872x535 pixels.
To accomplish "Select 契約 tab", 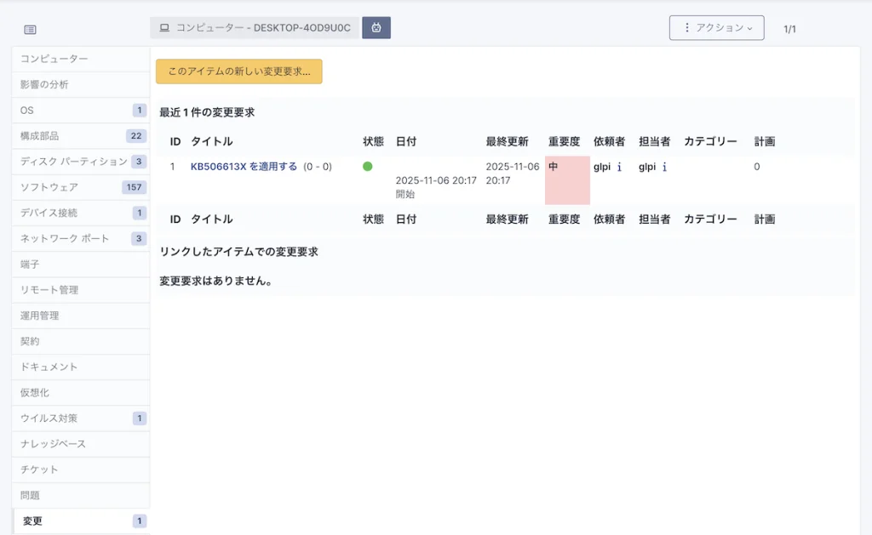I will (x=81, y=341).
